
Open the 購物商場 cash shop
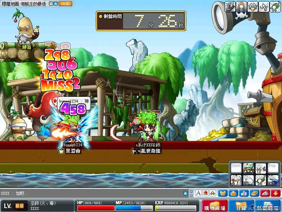point(215,206)
